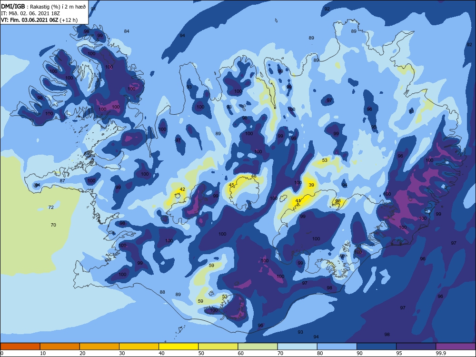Click the 'VT: Fim. 03.06.2021 06Z (+12 h)' line
476x357 pixels.
[x=39, y=20]
